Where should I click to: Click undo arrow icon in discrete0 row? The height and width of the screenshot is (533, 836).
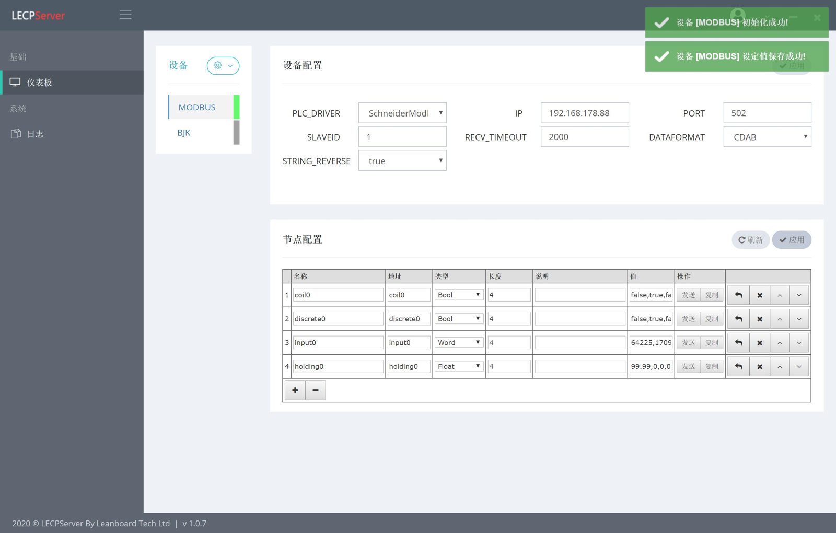[739, 319]
